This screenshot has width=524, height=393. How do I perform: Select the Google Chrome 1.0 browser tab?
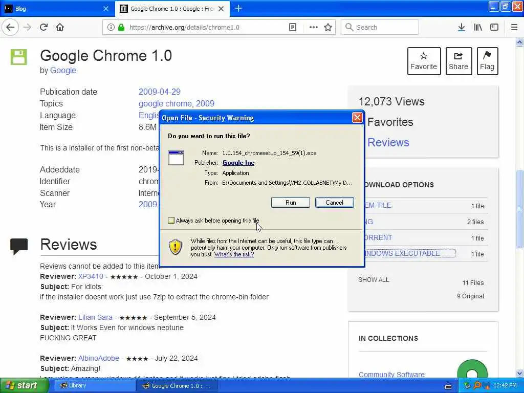tap(172, 9)
